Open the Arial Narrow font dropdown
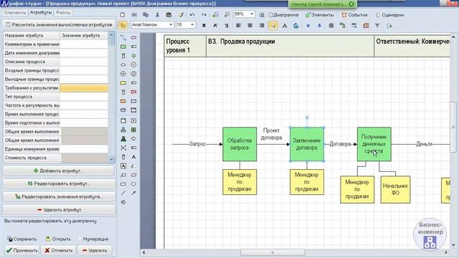Screen dimensions: 459x258 [x=171, y=25]
